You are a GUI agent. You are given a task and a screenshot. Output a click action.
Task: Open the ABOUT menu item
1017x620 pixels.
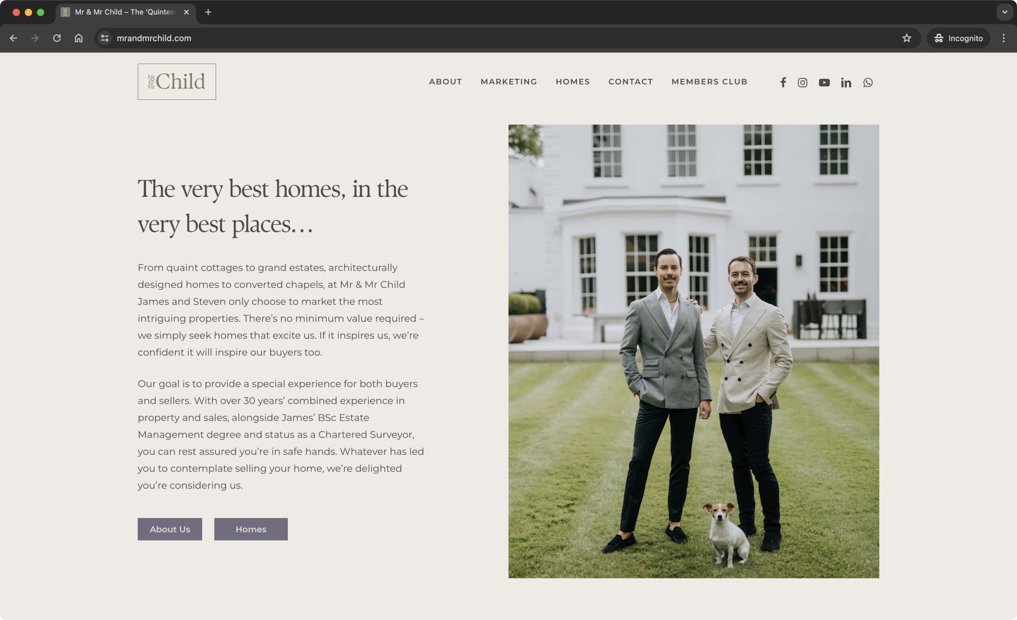click(x=445, y=82)
